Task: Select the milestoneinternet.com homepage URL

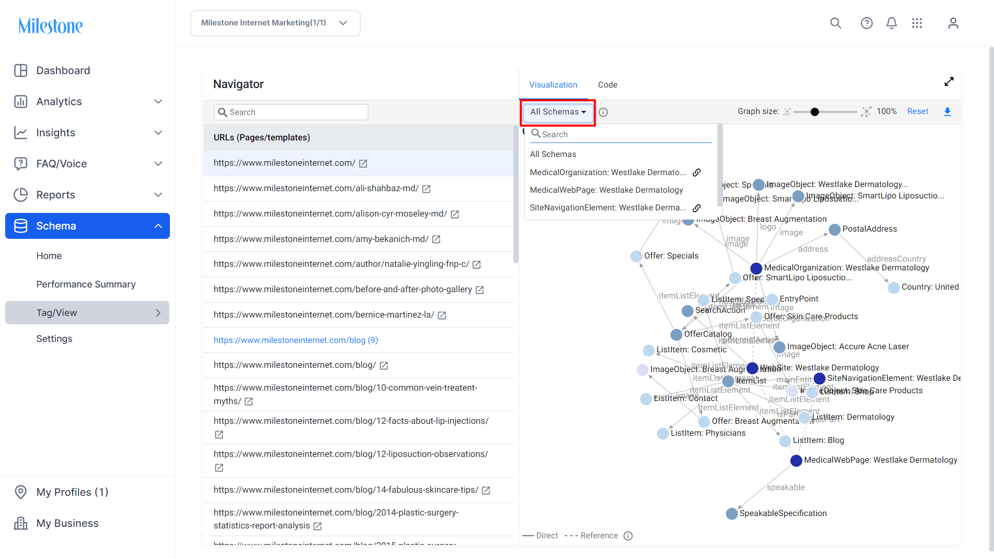Action: click(284, 163)
